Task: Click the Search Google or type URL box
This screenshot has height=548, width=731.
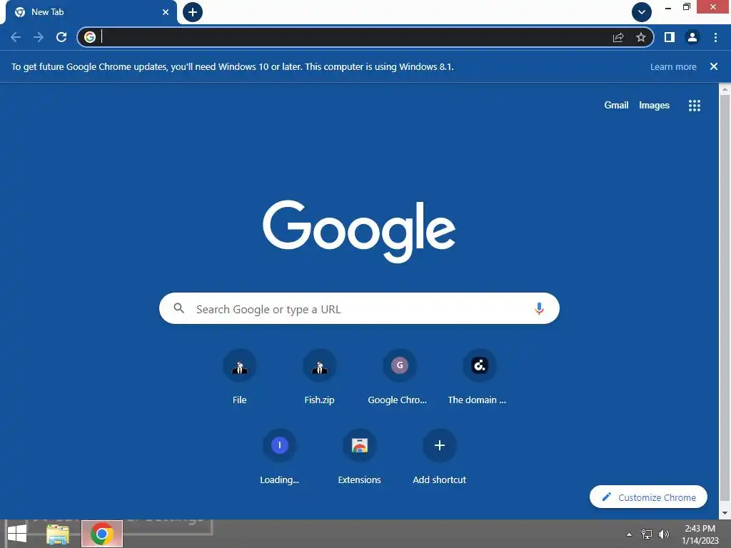Action: point(359,308)
